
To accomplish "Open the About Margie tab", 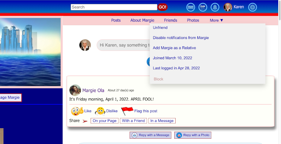I will pyautogui.click(x=142, y=20).
